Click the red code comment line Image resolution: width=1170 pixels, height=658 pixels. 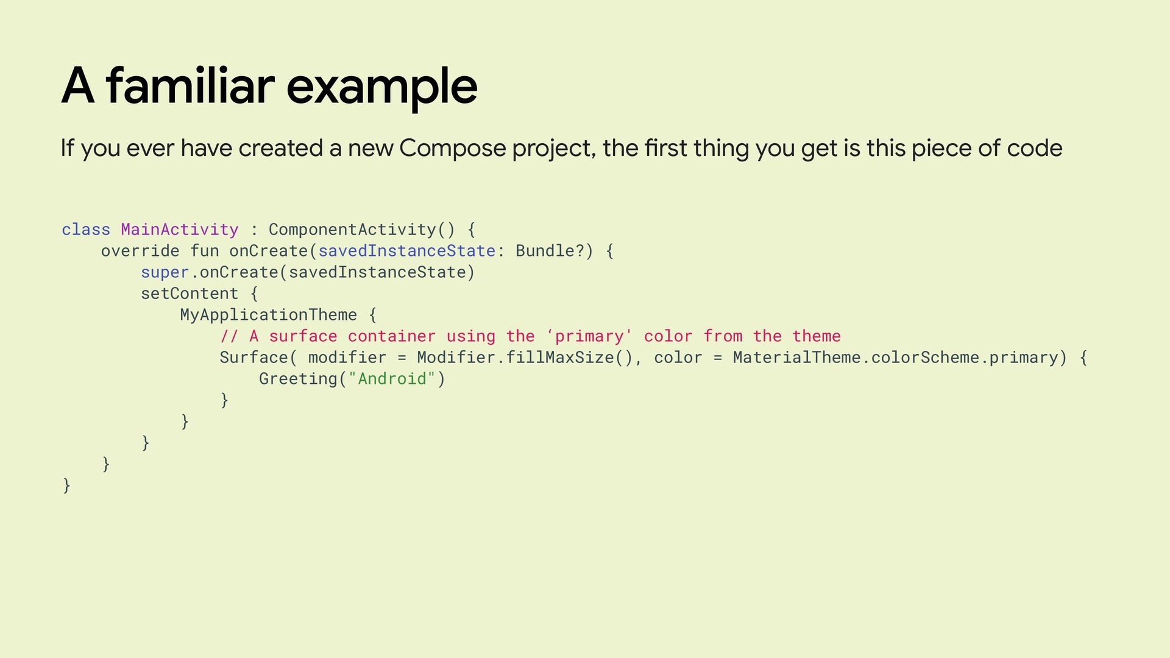point(530,336)
